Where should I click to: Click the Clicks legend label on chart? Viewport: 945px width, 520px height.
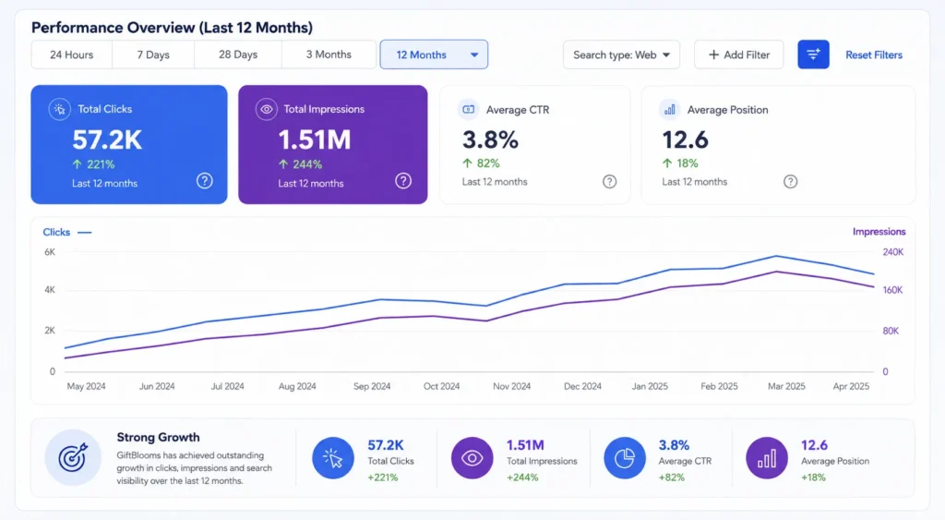56,232
